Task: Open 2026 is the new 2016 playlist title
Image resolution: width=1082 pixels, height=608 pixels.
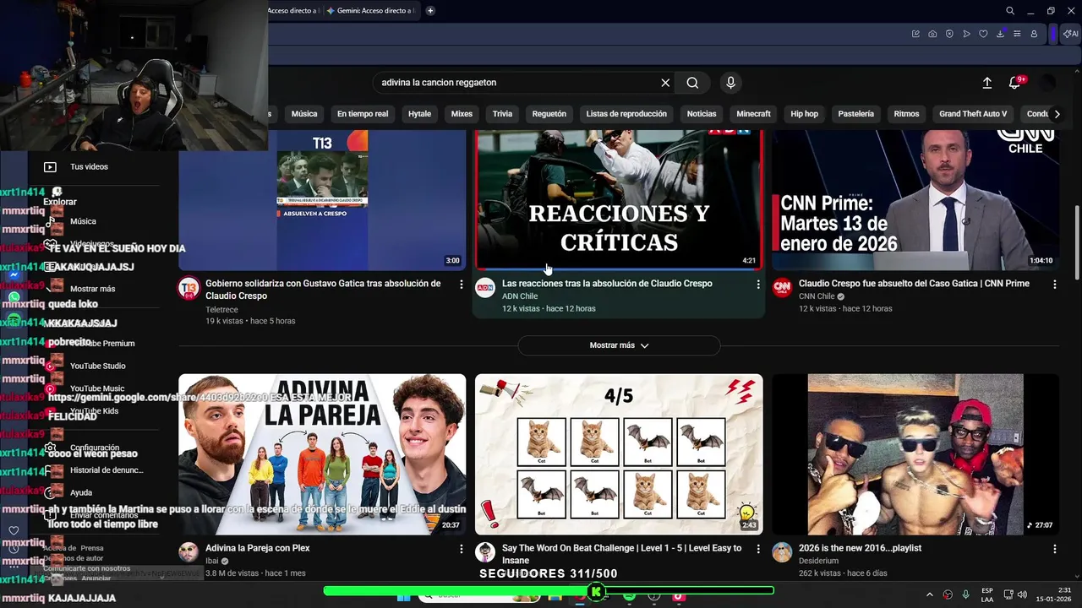Action: [x=860, y=548]
